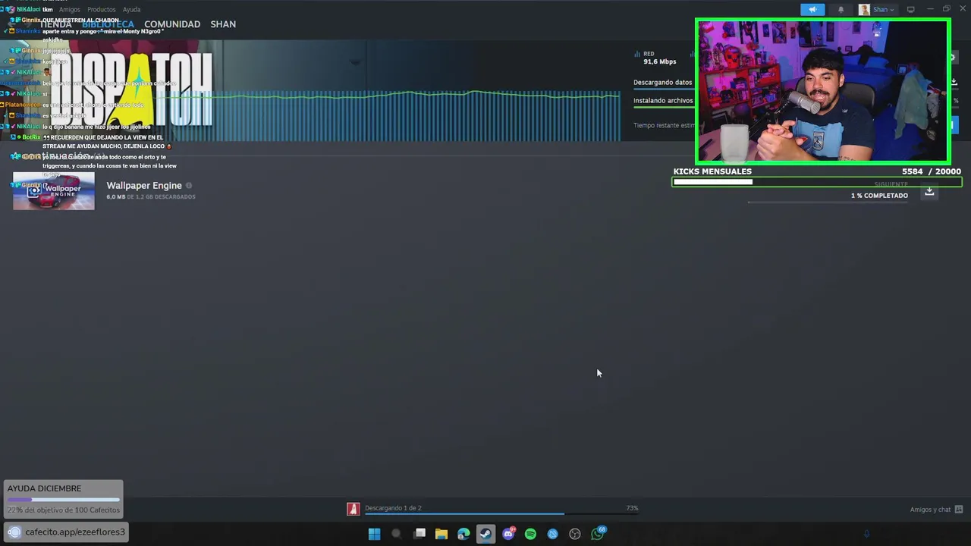The width and height of the screenshot is (971, 546).
Task: Open the blue round app taskbar icon
Action: click(x=553, y=534)
